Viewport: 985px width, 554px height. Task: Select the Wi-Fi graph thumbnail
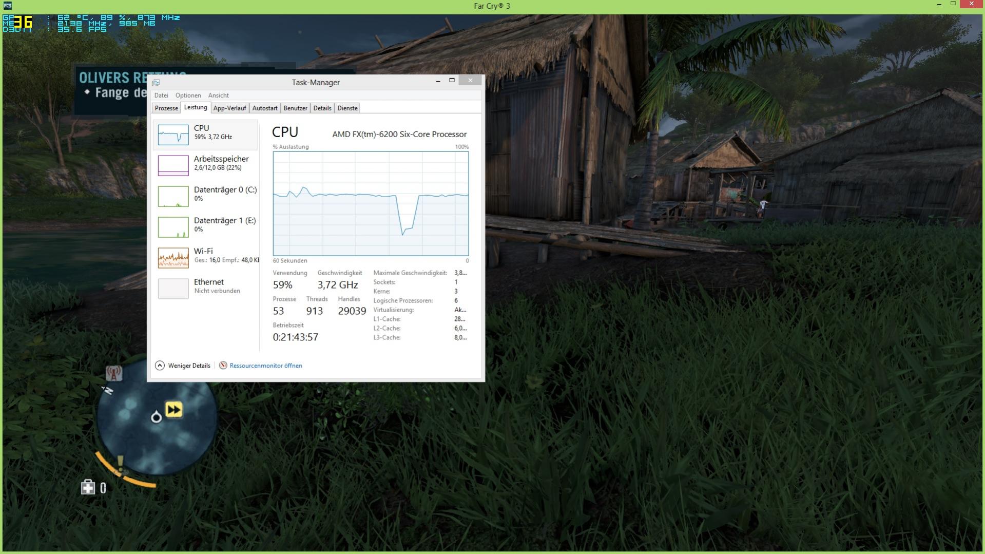coord(173,258)
